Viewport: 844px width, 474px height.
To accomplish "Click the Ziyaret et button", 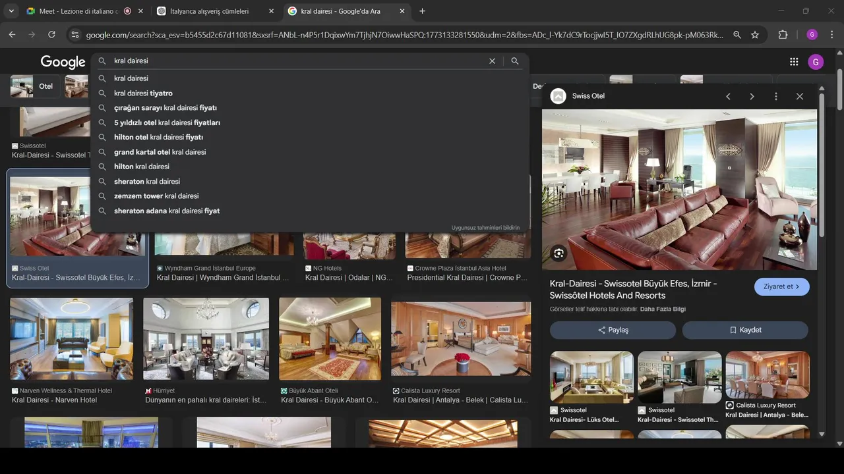I will (x=781, y=286).
